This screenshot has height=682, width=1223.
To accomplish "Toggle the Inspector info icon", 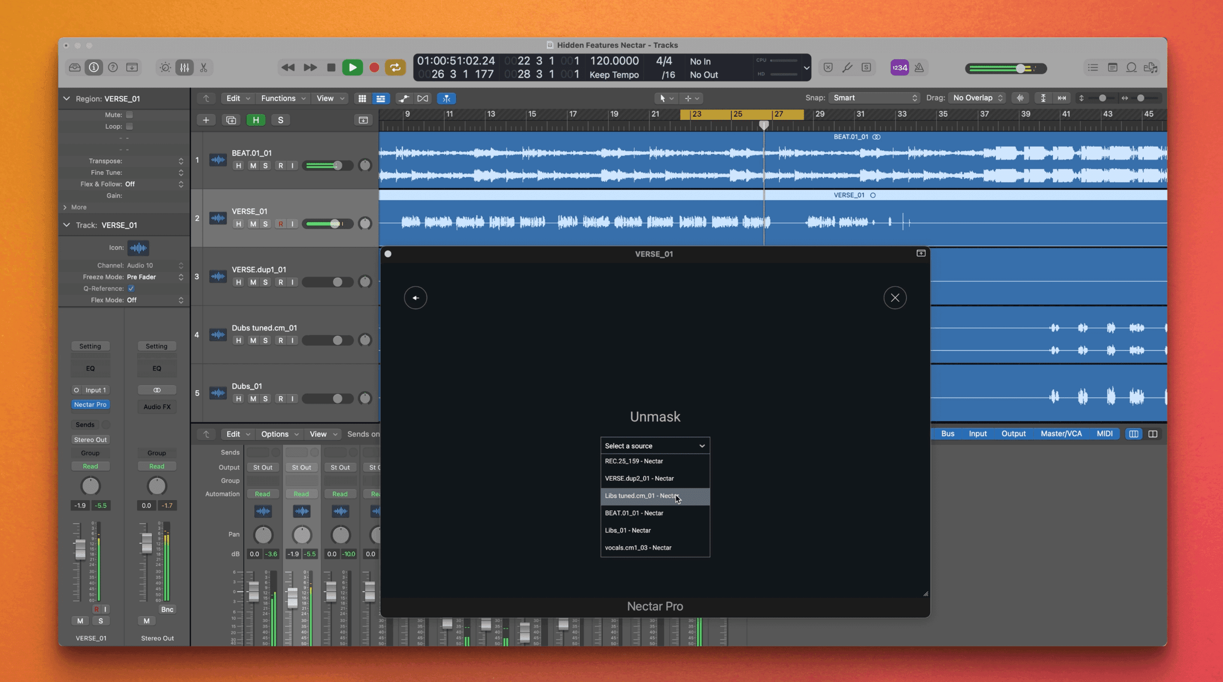I will point(94,67).
